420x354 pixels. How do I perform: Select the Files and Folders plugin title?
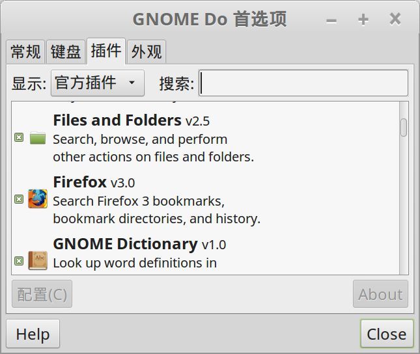click(x=117, y=120)
